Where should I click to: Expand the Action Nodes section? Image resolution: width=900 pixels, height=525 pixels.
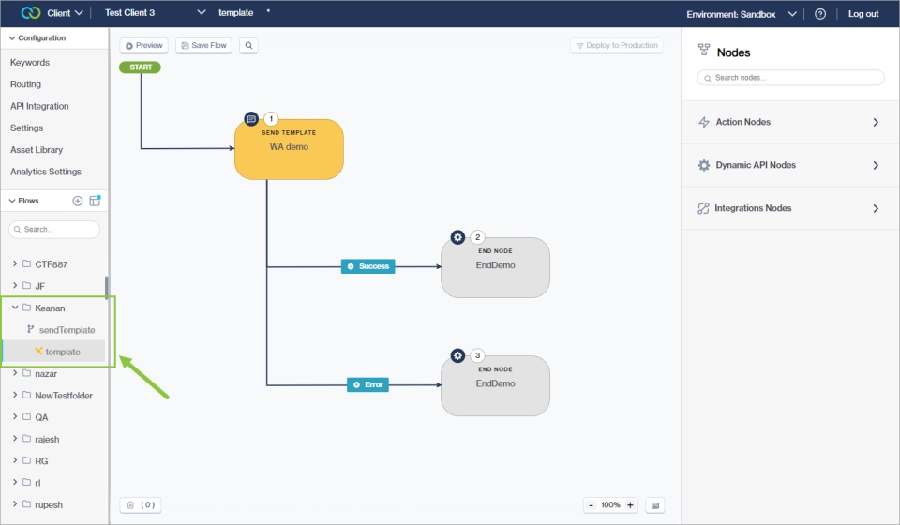click(x=790, y=122)
